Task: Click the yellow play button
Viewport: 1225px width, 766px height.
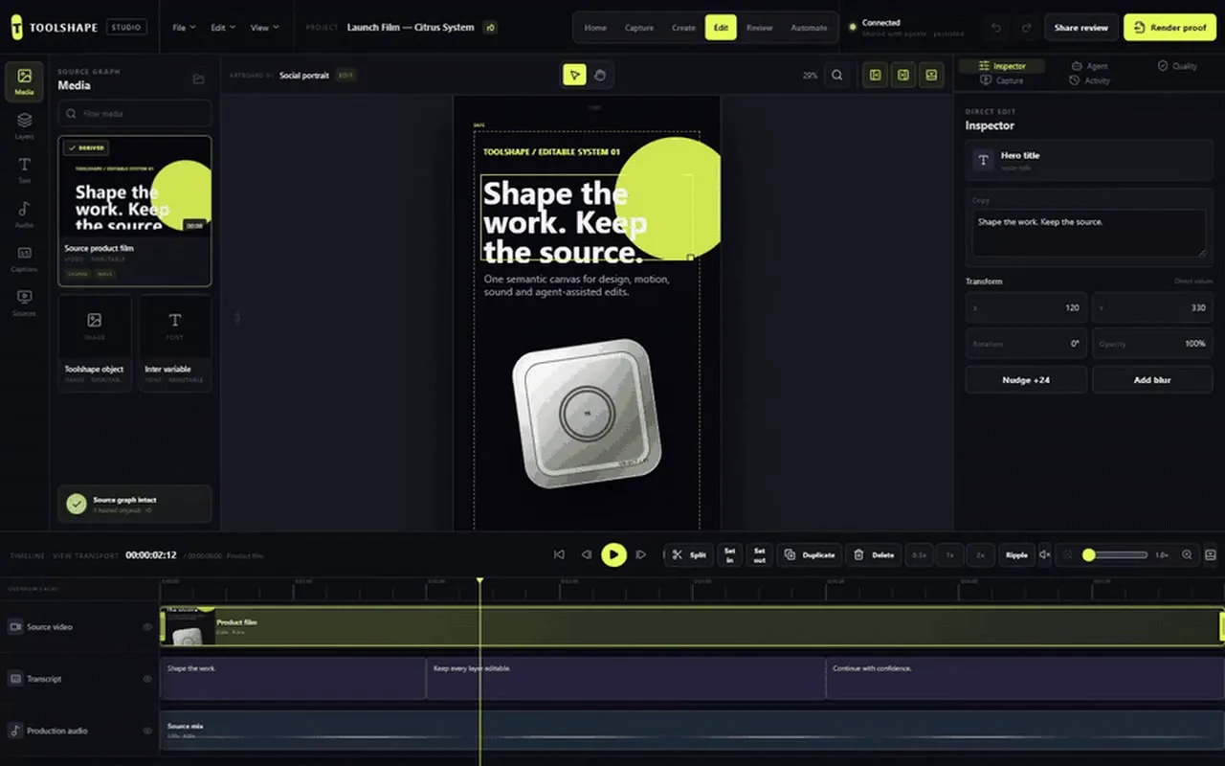Action: point(613,554)
